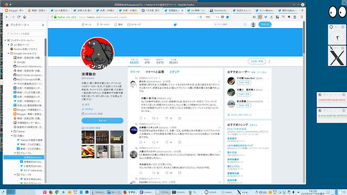Open Moments in Twitter navigation
Screen dimensions: 347x195
click(103, 24)
